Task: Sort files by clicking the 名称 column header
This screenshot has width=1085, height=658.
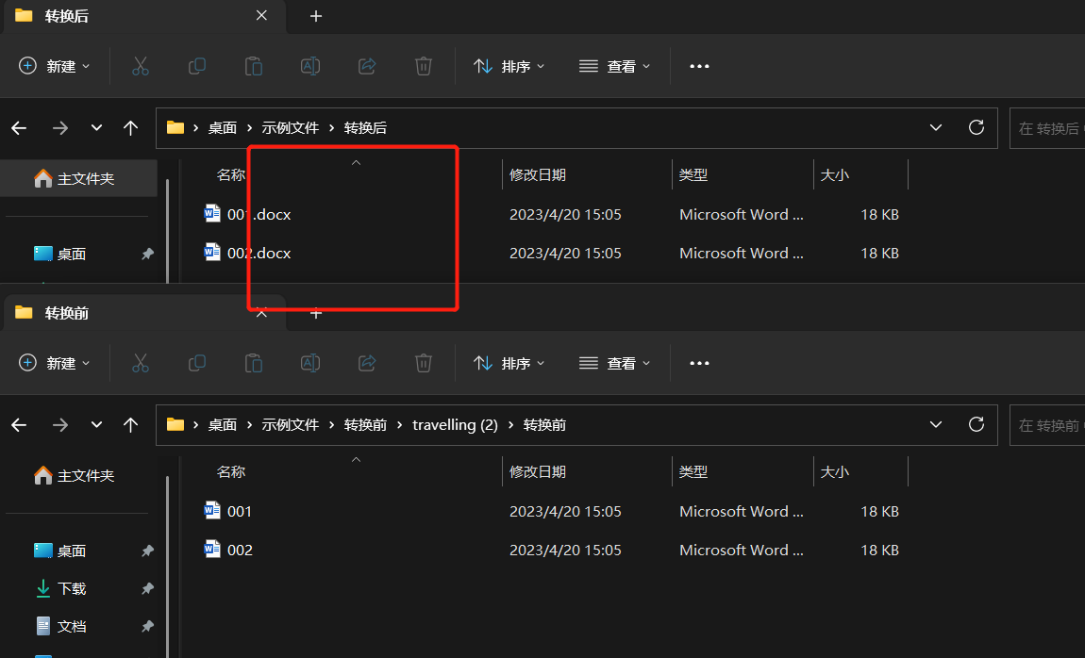Action: (231, 174)
